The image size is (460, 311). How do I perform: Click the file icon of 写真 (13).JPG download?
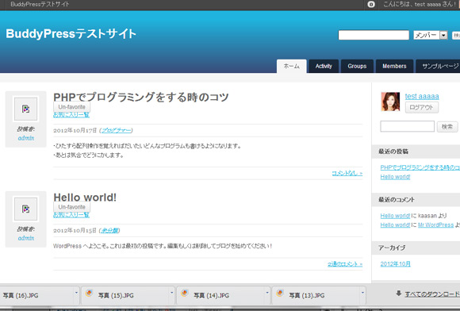click(280, 293)
